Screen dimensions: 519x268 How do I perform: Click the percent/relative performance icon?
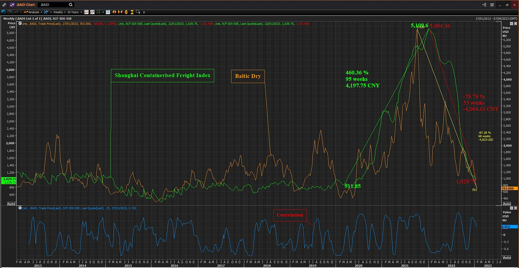point(46,12)
